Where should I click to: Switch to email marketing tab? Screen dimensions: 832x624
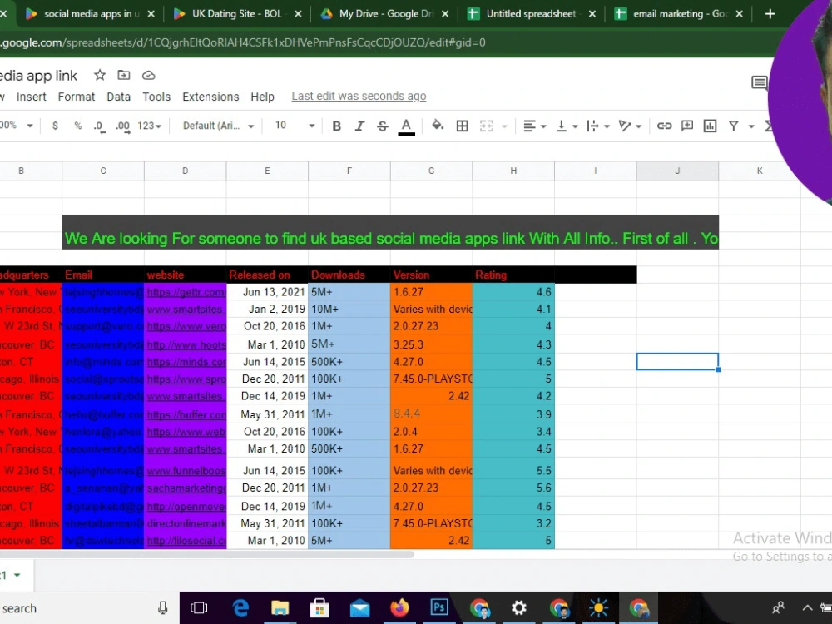click(678, 14)
